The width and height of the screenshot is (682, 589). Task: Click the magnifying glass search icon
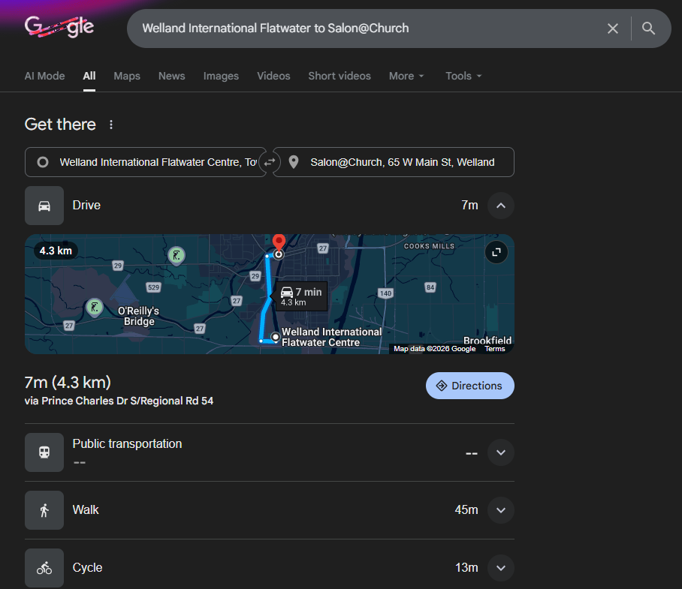click(x=648, y=29)
